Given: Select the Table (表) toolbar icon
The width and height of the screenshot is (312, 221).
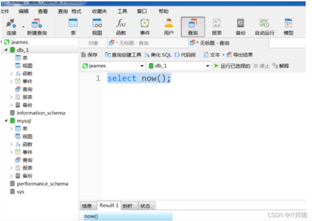Looking at the screenshot, I should tap(73, 27).
